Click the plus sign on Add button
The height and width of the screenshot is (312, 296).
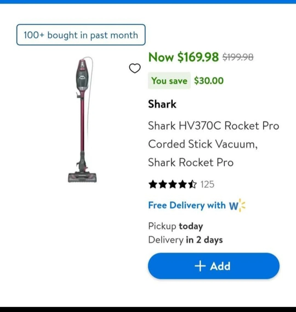coord(200,266)
